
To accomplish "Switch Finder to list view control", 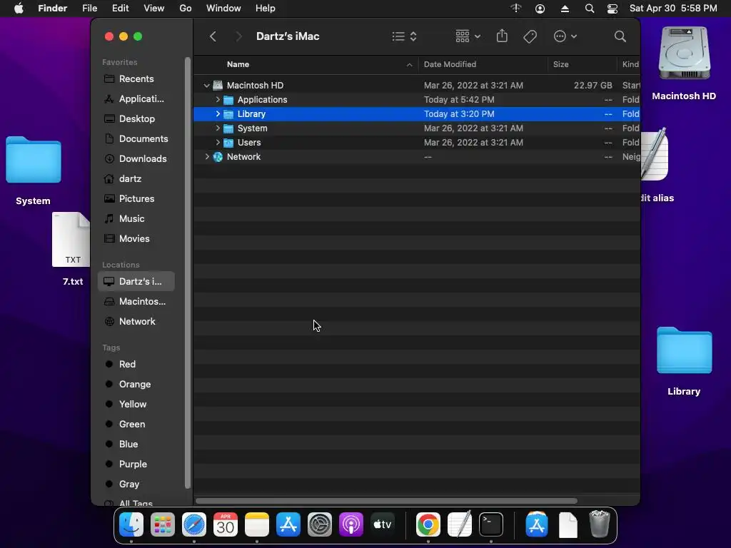I will coord(404,36).
